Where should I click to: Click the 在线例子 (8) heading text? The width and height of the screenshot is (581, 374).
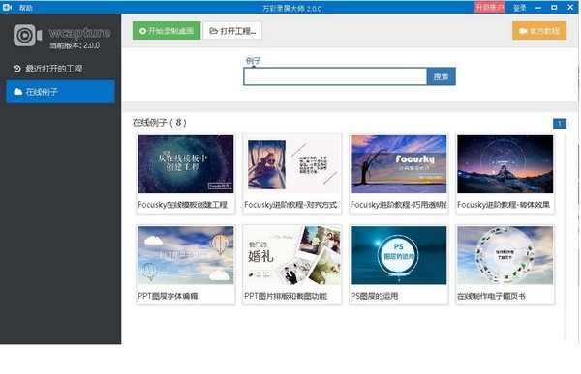coord(160,123)
